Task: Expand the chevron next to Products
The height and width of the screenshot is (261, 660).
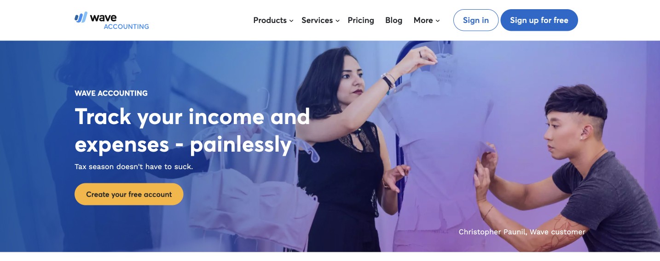Action: (x=291, y=21)
